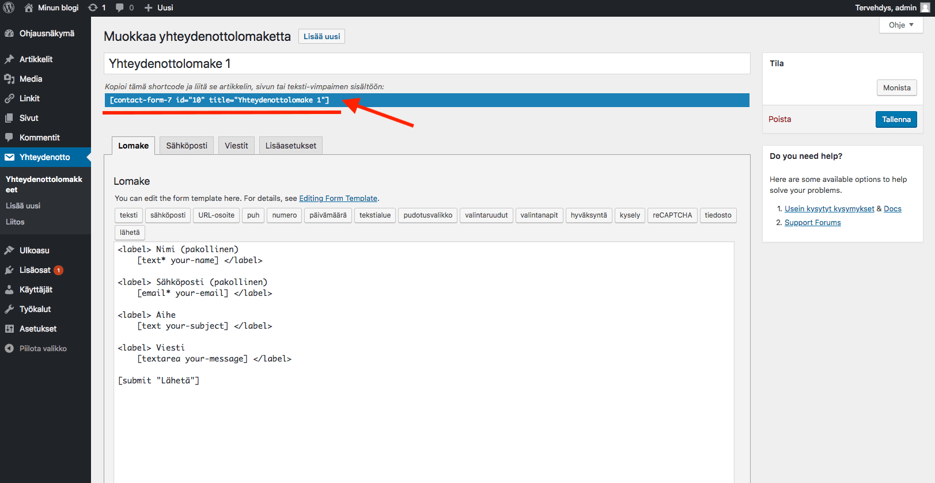
Task: Open the Viestit tab
Action: (x=236, y=146)
